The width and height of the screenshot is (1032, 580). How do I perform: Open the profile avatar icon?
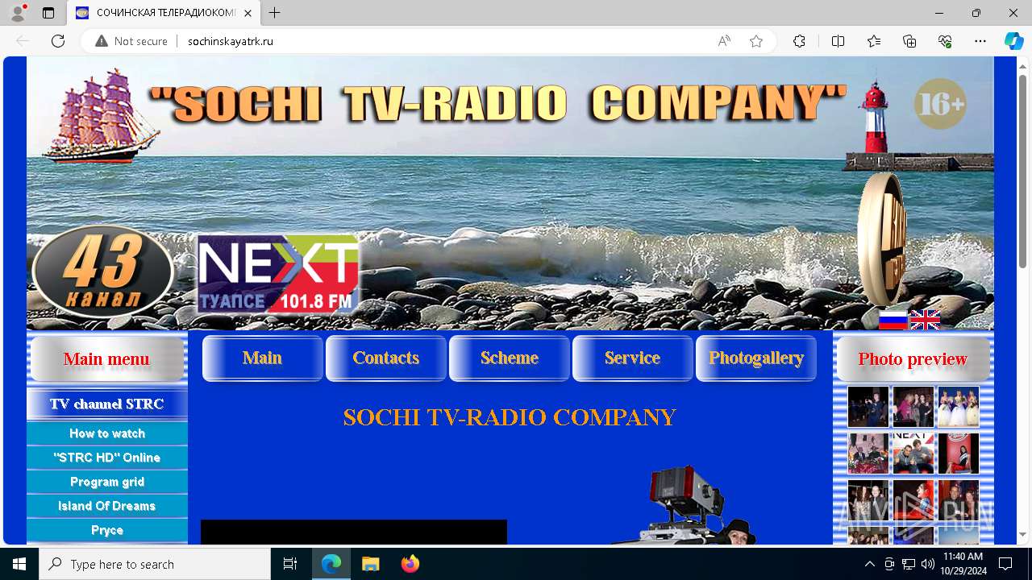click(18, 13)
